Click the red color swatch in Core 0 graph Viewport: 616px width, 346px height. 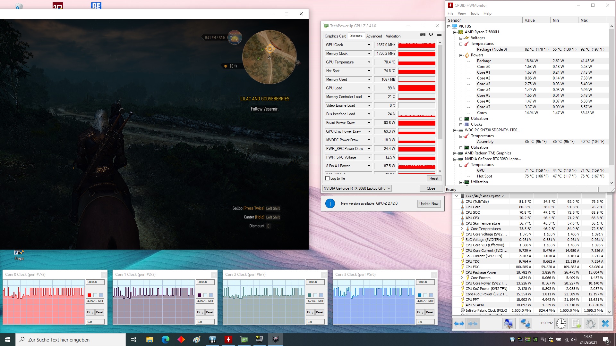coord(90,295)
